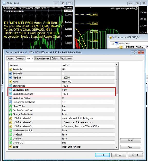Click the RenkoChartTimeFrame value 11
Viewport: 148px width, 161px height.
[x=64, y=102]
